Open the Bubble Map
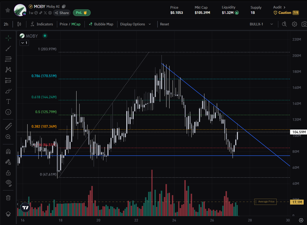This screenshot has width=307, height=225. 101,24
